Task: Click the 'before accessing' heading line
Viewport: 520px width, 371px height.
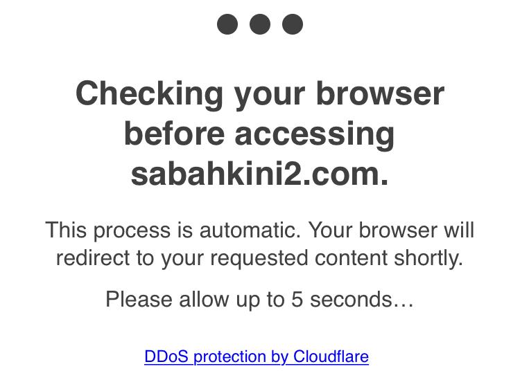Action: pos(259,134)
